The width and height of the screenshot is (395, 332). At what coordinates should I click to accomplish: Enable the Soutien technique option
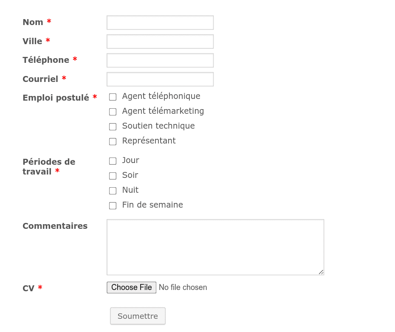tap(113, 127)
